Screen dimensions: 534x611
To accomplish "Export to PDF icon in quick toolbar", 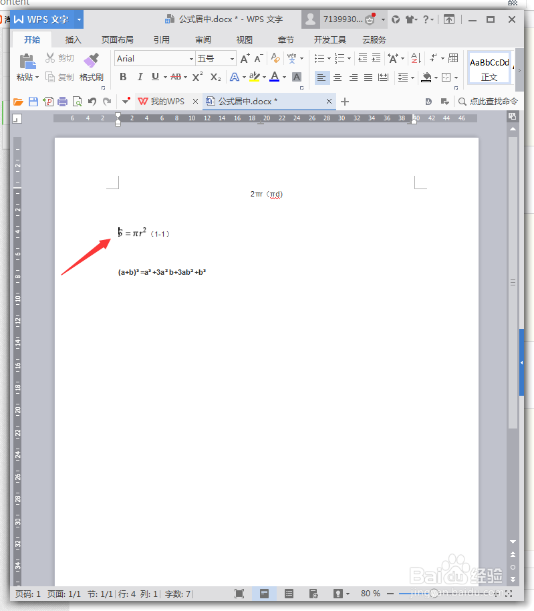I will pyautogui.click(x=48, y=102).
